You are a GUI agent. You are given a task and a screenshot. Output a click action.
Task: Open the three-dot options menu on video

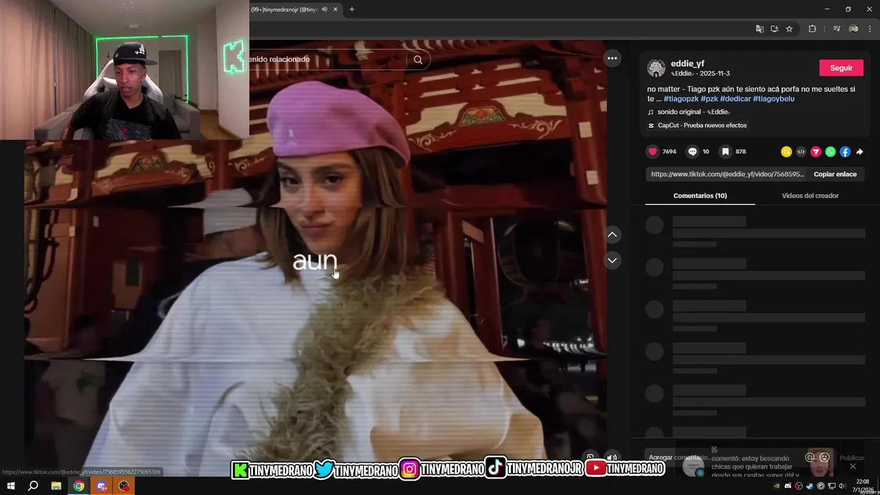(612, 58)
